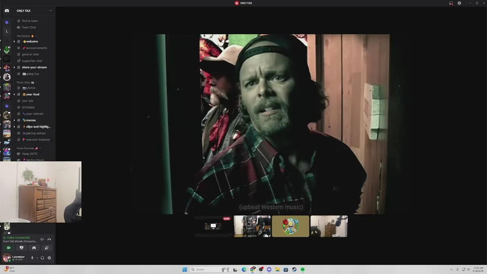
Task: Open Discord user settings gear
Action: coord(49,258)
